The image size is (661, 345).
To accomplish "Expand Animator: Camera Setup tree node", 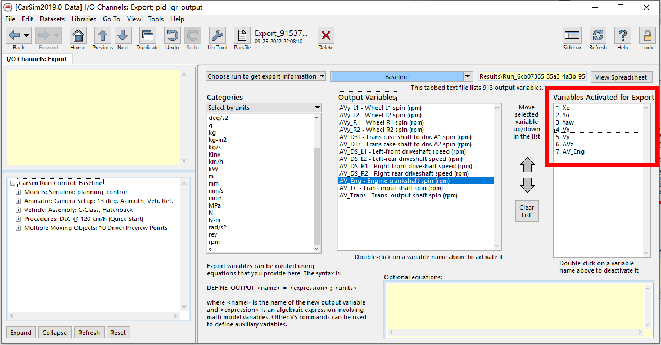I will pos(18,201).
